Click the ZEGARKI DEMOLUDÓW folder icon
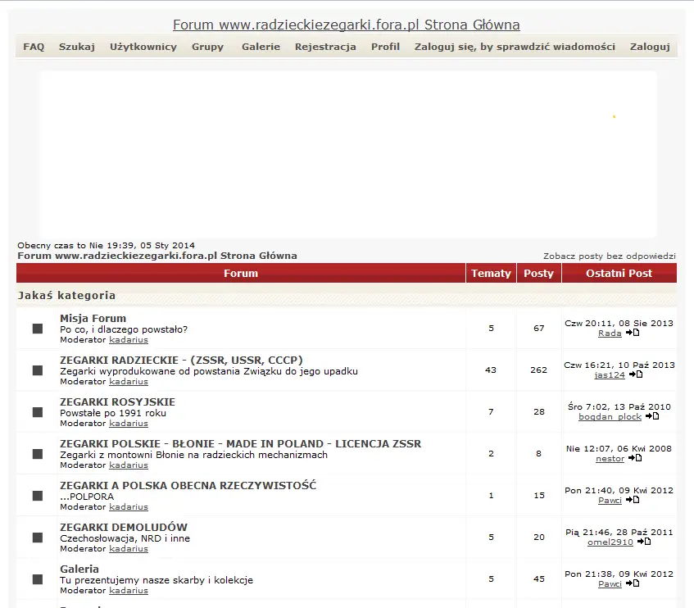 coord(36,537)
